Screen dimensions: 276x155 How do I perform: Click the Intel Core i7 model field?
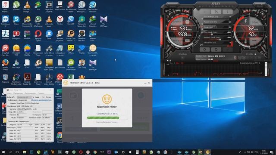click(34, 103)
